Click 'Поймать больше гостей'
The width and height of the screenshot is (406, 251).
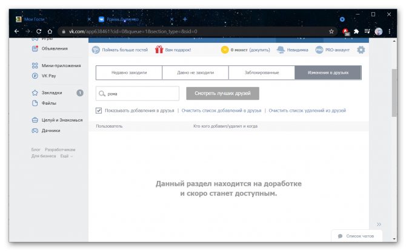[x=125, y=50]
